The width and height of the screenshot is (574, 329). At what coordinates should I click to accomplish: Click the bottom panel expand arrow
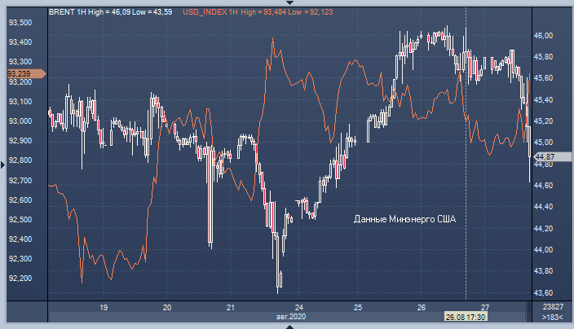(289, 325)
